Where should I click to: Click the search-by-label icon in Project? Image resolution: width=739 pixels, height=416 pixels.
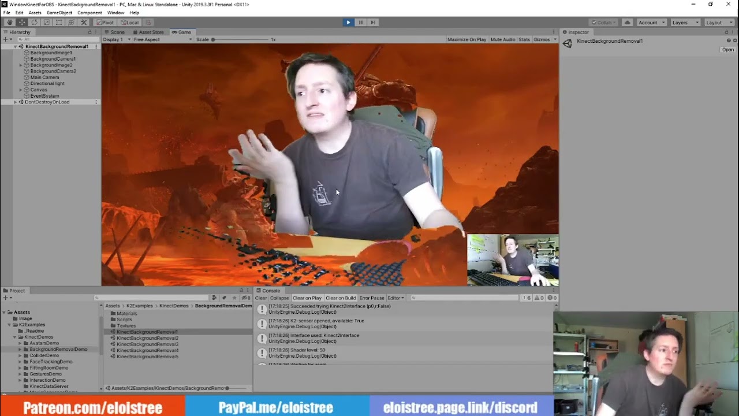tap(224, 298)
